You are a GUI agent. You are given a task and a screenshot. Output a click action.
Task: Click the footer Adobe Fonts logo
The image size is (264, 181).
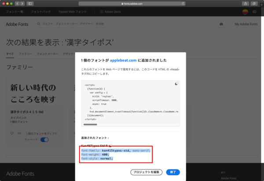pos(20,174)
